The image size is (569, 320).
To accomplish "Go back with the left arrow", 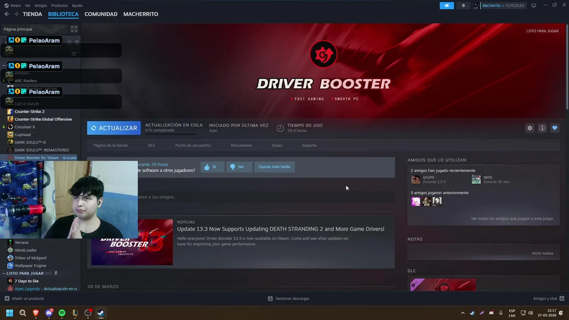I will (7, 14).
